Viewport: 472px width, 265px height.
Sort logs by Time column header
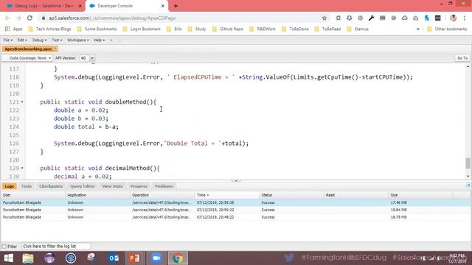227,195
